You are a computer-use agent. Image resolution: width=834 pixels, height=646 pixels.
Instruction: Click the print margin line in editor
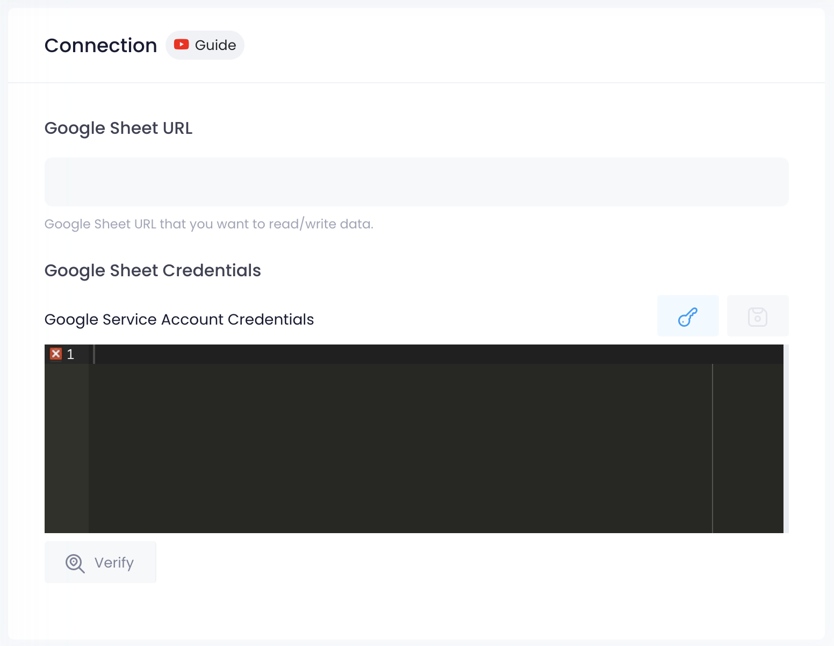click(713, 446)
